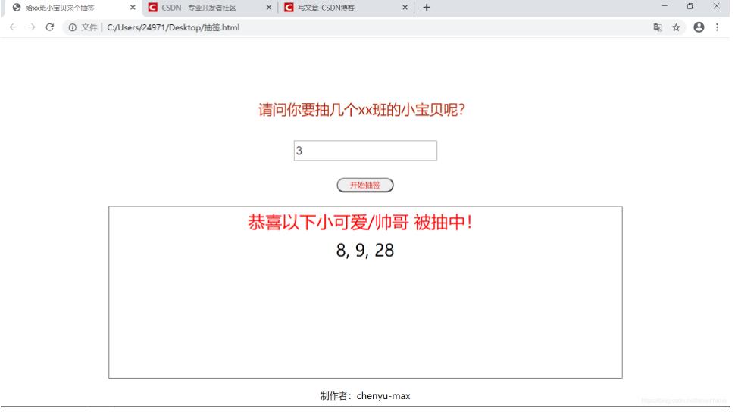Focus the number input field showing 3

point(366,151)
